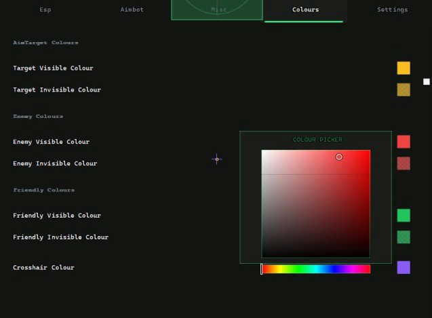Open the Settings tab
432x318 pixels.
point(392,9)
